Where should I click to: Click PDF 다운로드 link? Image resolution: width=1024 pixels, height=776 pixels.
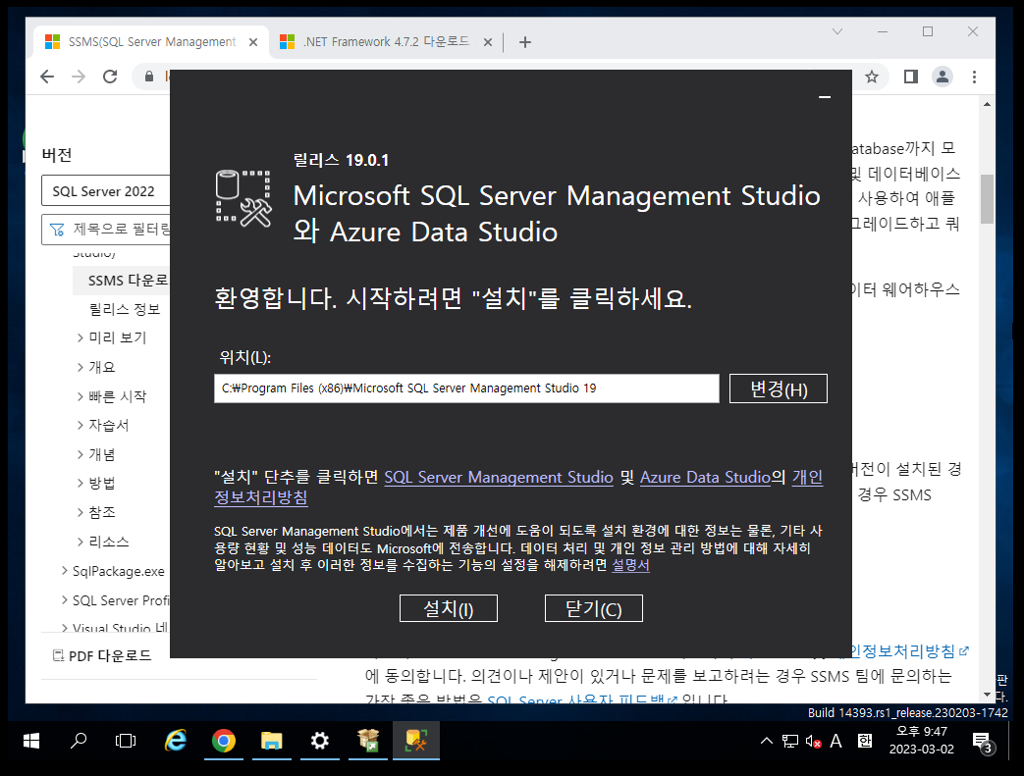click(x=102, y=655)
